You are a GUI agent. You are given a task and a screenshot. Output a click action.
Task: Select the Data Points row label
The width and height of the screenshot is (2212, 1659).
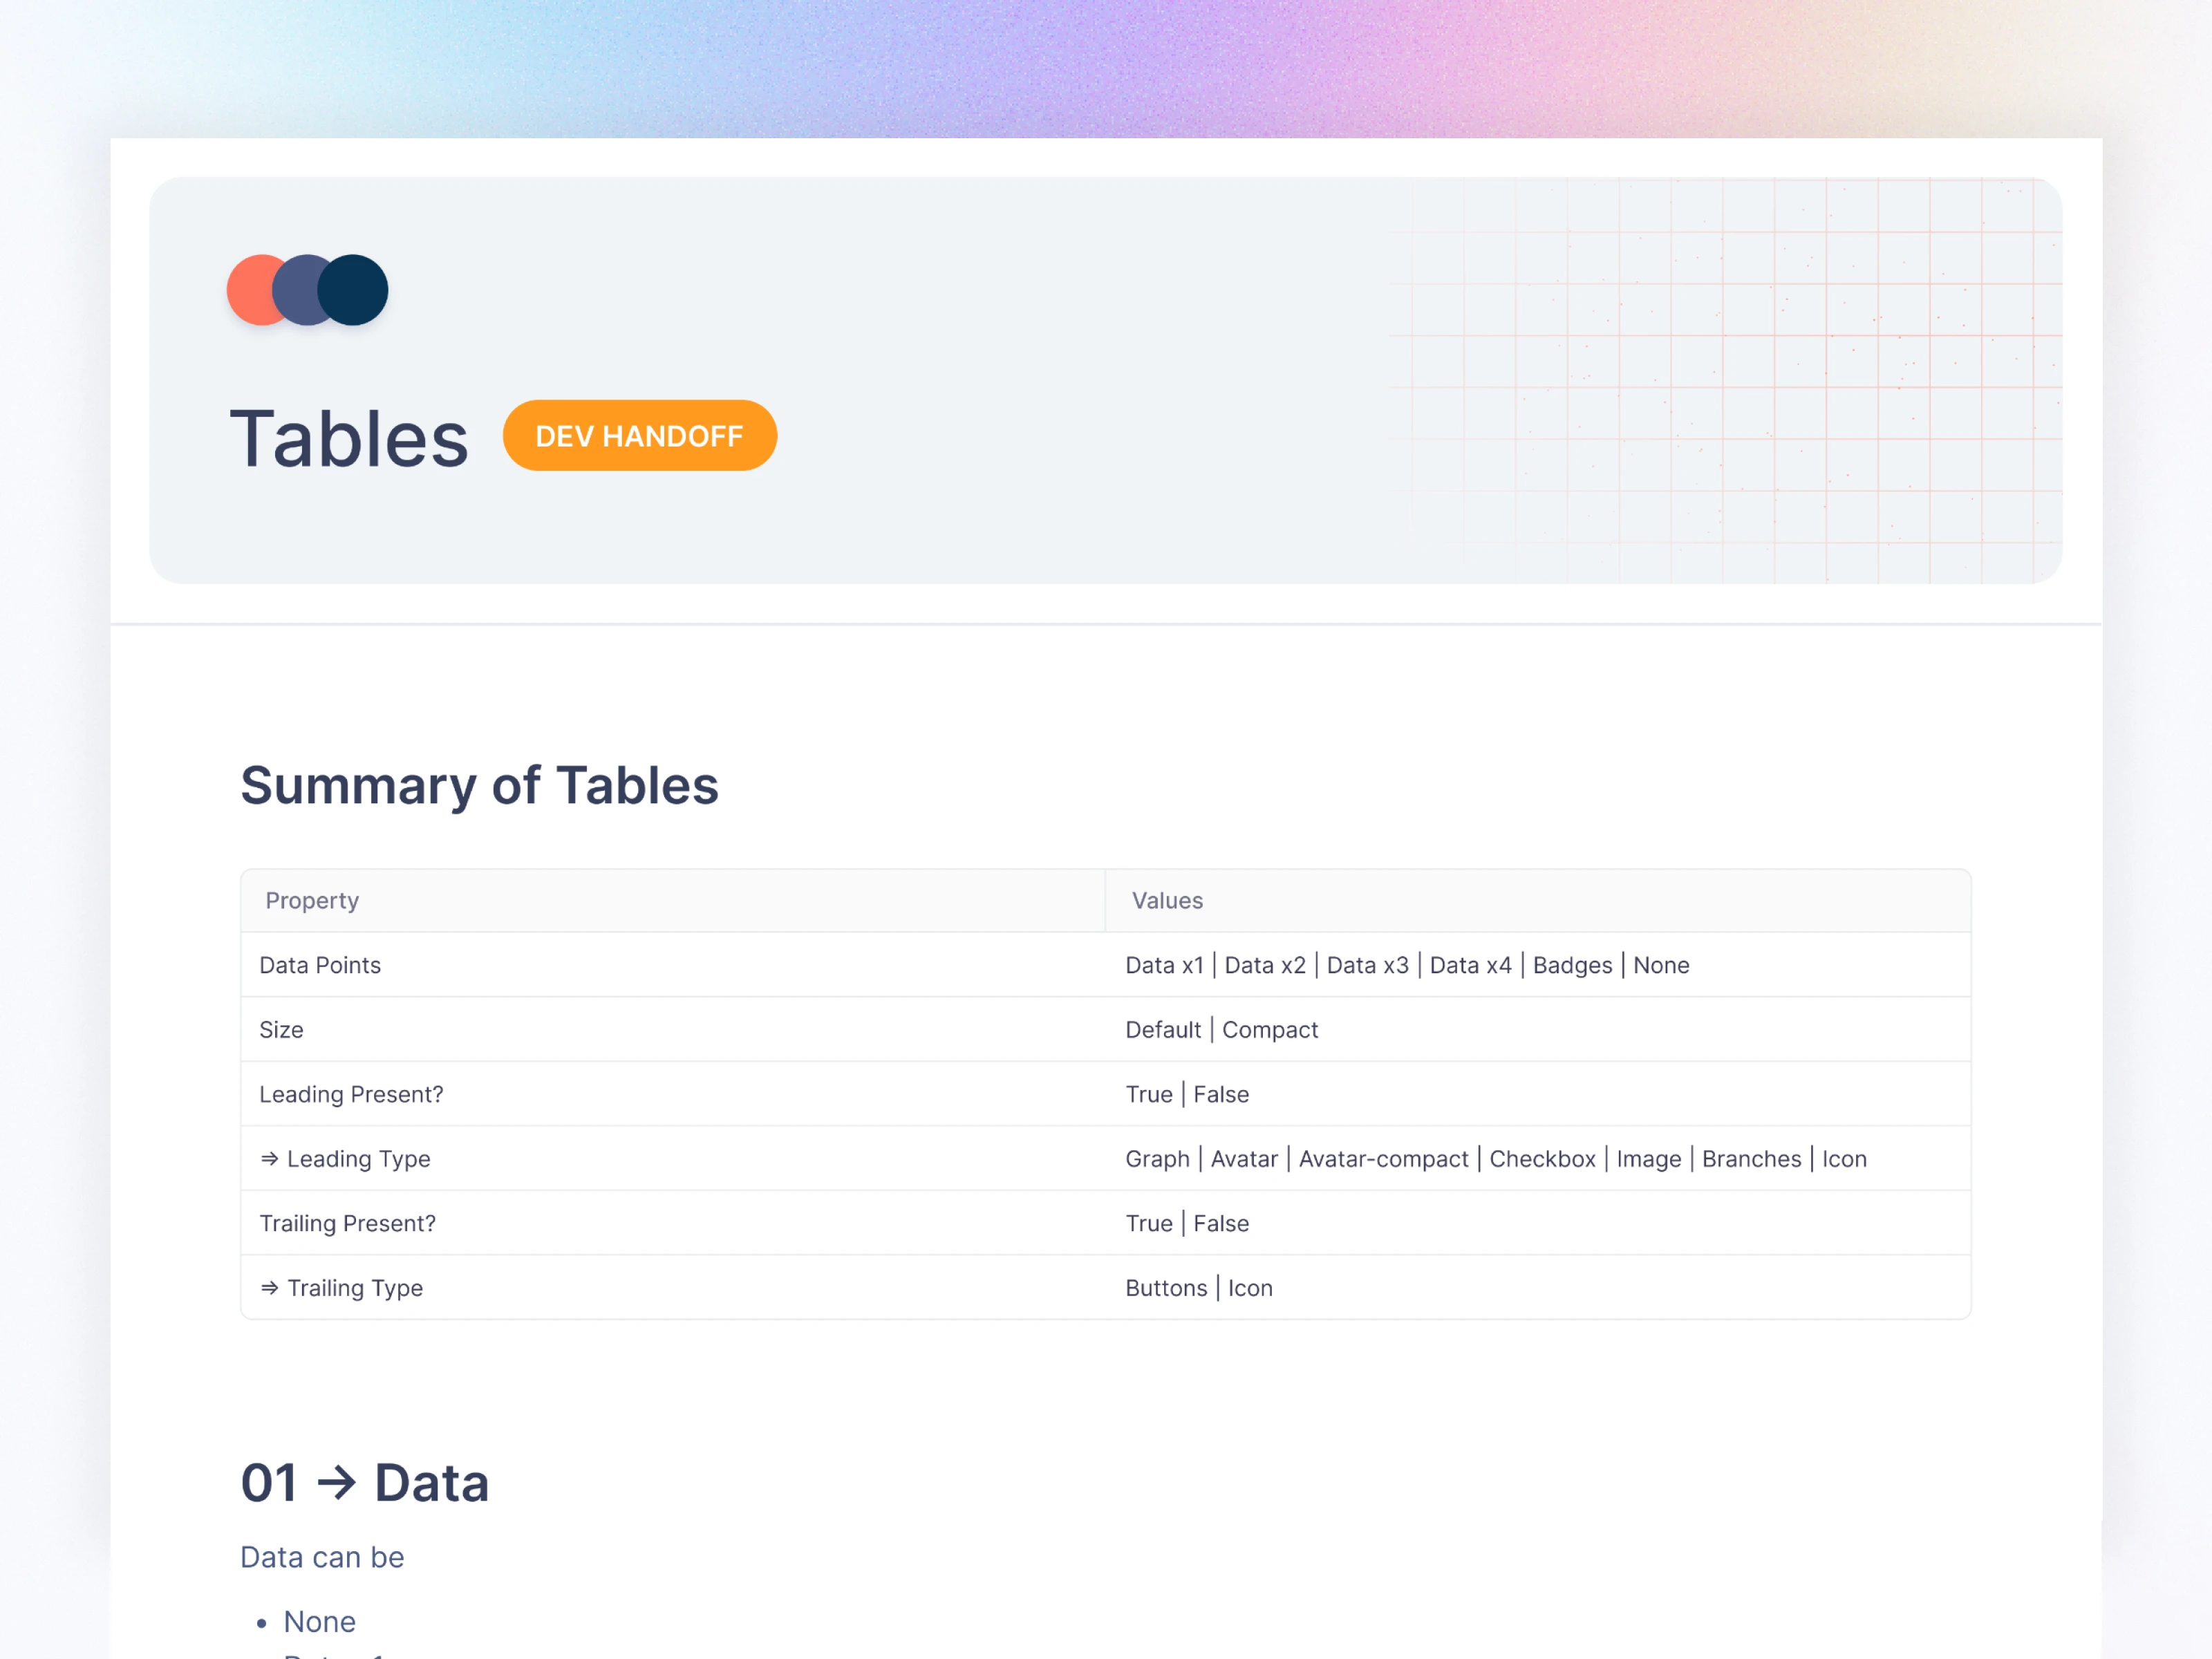point(320,965)
